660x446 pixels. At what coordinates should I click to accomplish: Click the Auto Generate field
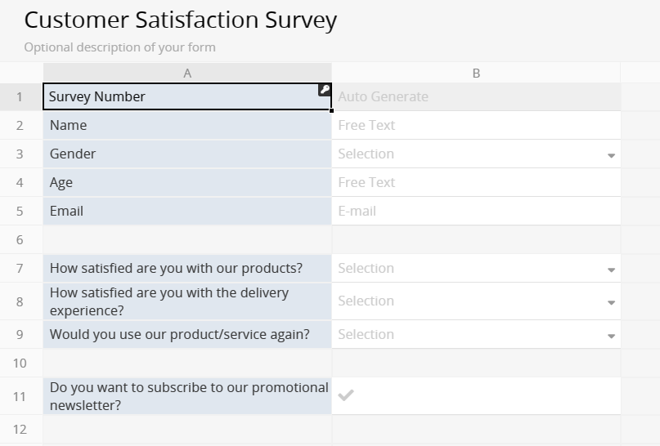point(476,96)
